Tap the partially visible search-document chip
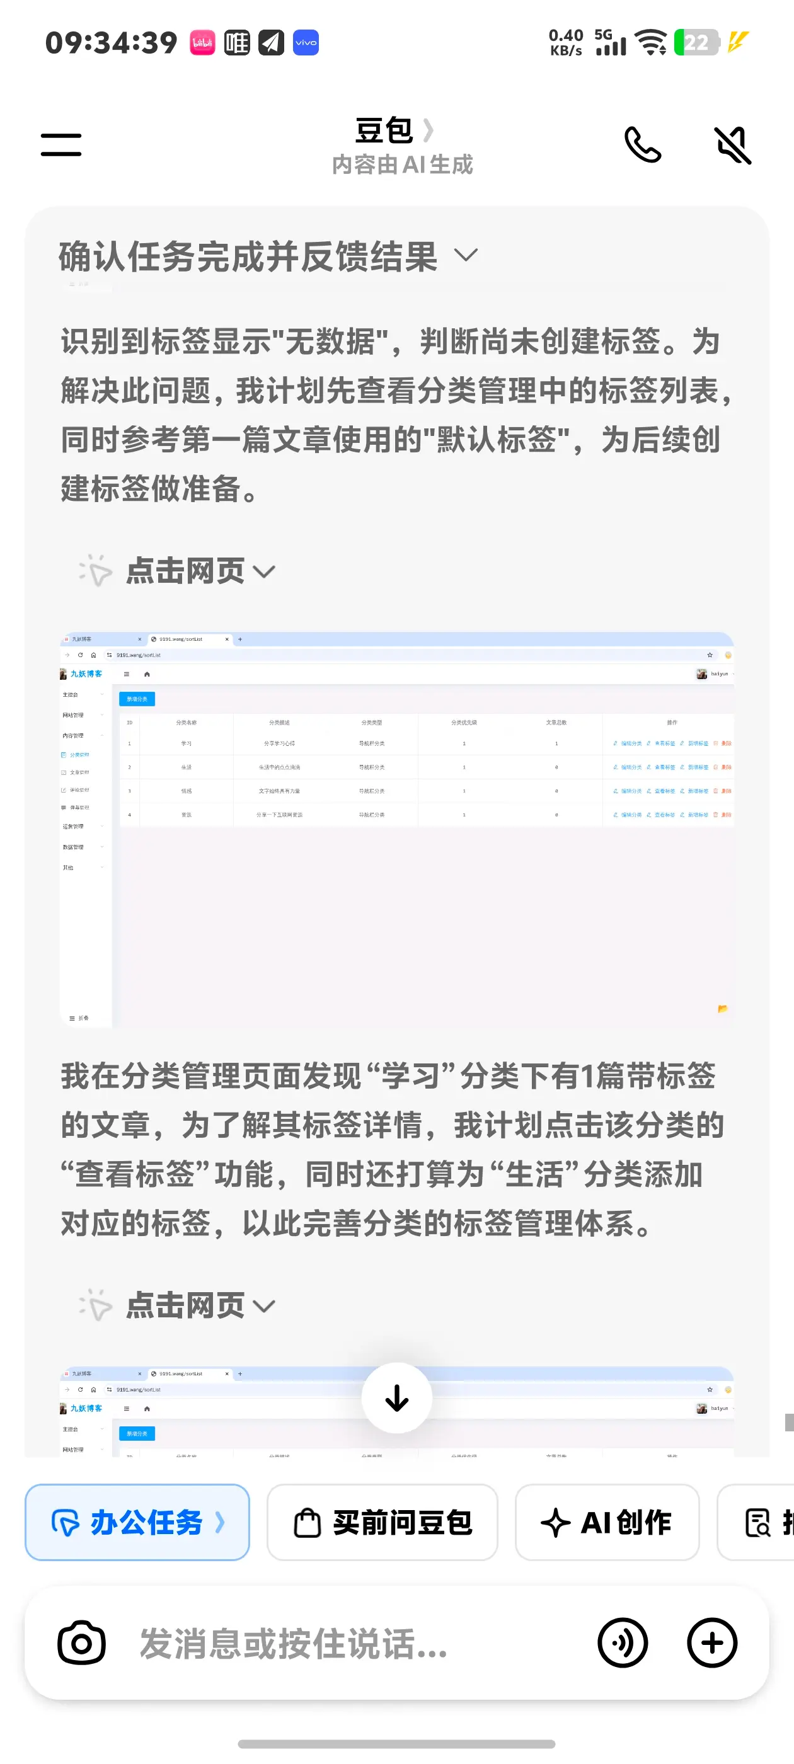 pyautogui.click(x=756, y=1522)
